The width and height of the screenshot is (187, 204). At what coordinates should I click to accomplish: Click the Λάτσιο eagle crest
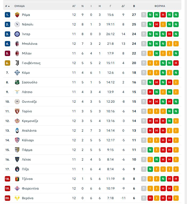click(17, 92)
